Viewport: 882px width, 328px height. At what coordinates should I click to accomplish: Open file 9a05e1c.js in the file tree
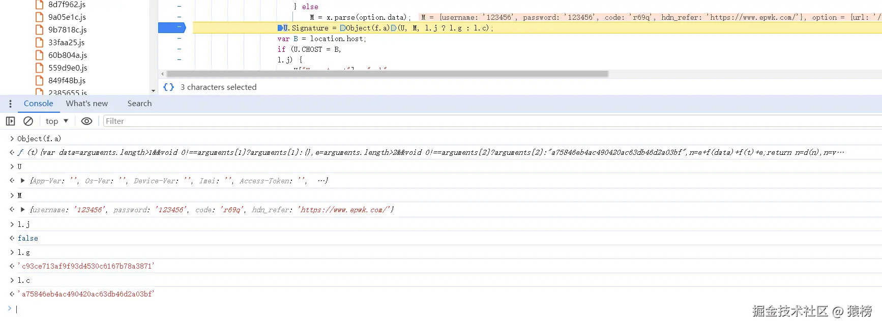click(x=67, y=17)
